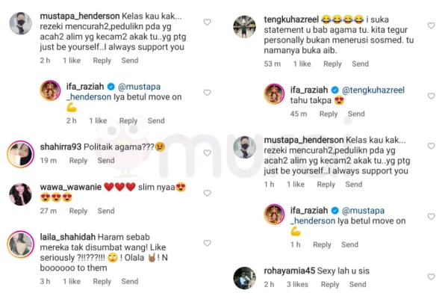Reply to rohayamia45's comment
This screenshot has height=299, width=448.
pos(330,285)
